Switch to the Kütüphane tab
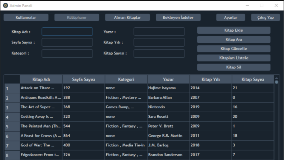 [x=77, y=18]
